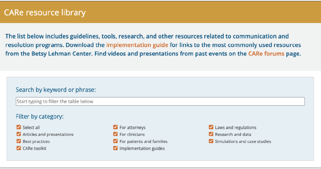
Task: Uncheck the "Simulations and case studies" filter
Action: click(211, 141)
